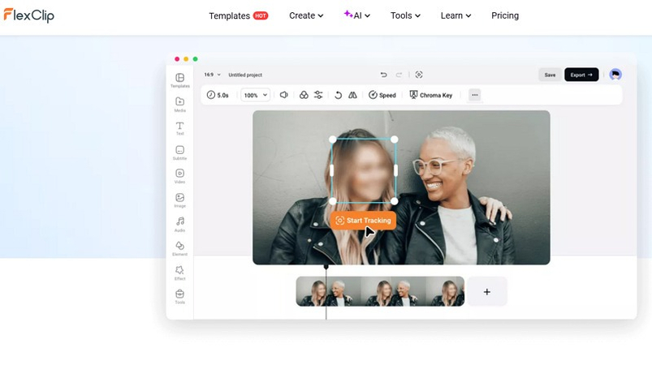Click the bottom-left handle of blur box
This screenshot has height=365, width=652.
tap(333, 201)
